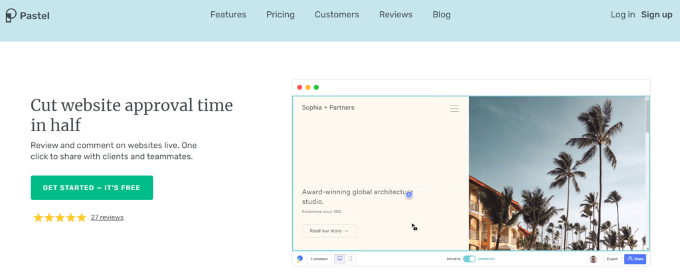680x279 pixels.
Task: Open the hamburger menu in Sophia + Partners
Action: click(454, 109)
